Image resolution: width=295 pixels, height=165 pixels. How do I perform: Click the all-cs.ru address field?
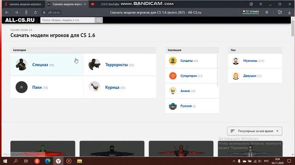(54, 12)
